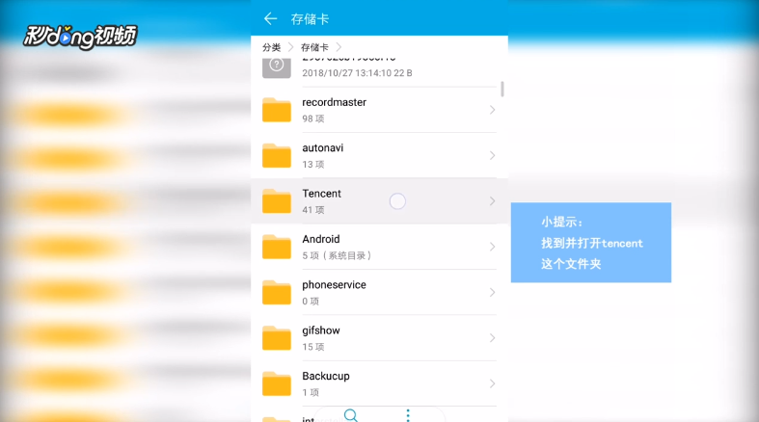
Task: Expand gifshow row chevron
Action: point(492,338)
